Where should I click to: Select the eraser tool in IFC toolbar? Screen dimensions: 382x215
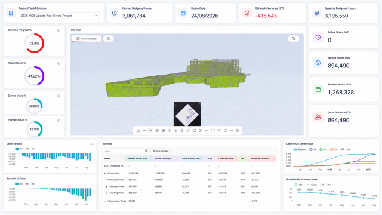181,130
